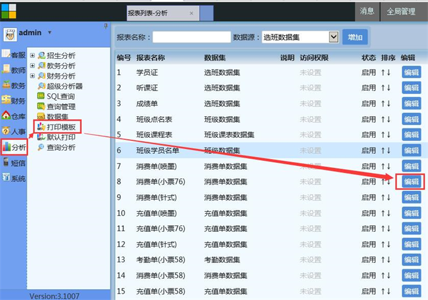Open the 财务 sidebar module
This screenshot has height=300, width=428.
click(x=13, y=100)
